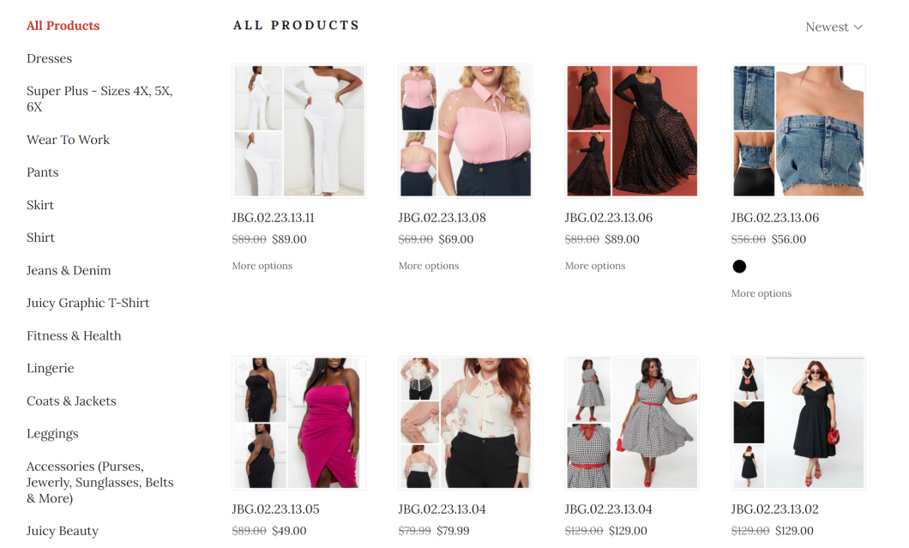Open the denim tube top thumbnail
The image size is (909, 548).
coord(798,131)
